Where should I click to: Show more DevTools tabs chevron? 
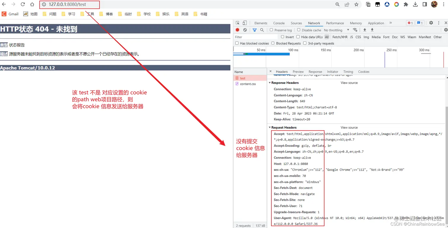[391, 23]
